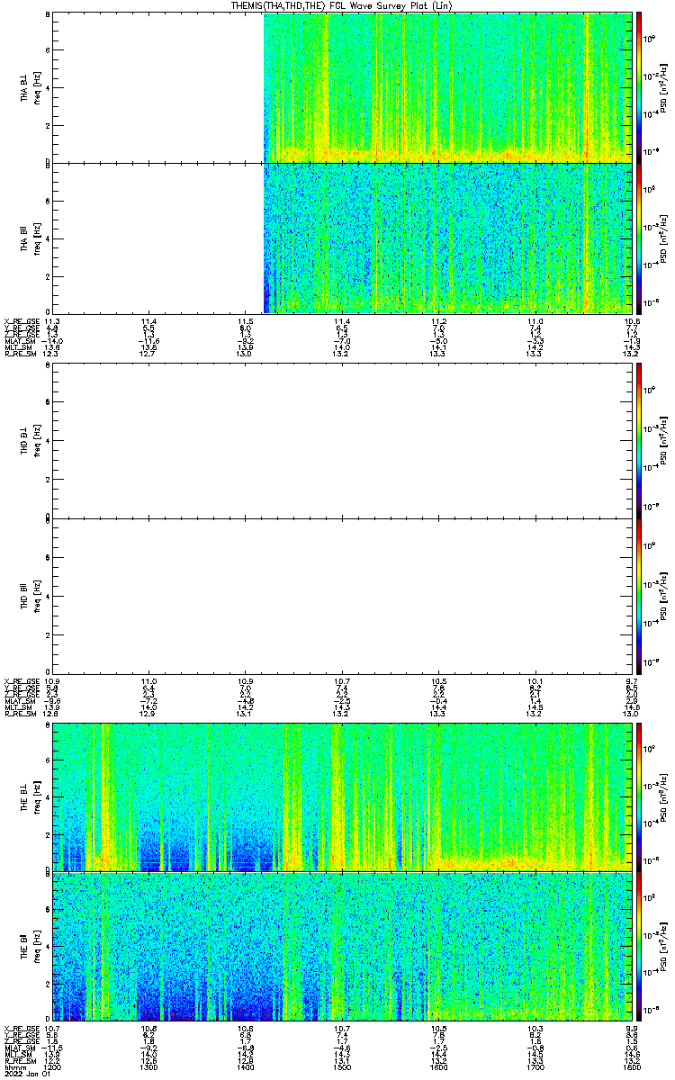The width and height of the screenshot is (675, 1080).
Task: Click the THA B-parallel PSD color bar
Action: pyautogui.click(x=639, y=238)
